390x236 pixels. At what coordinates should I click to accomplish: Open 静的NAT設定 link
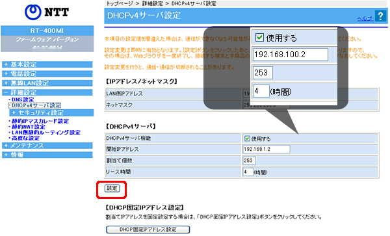click(x=29, y=127)
